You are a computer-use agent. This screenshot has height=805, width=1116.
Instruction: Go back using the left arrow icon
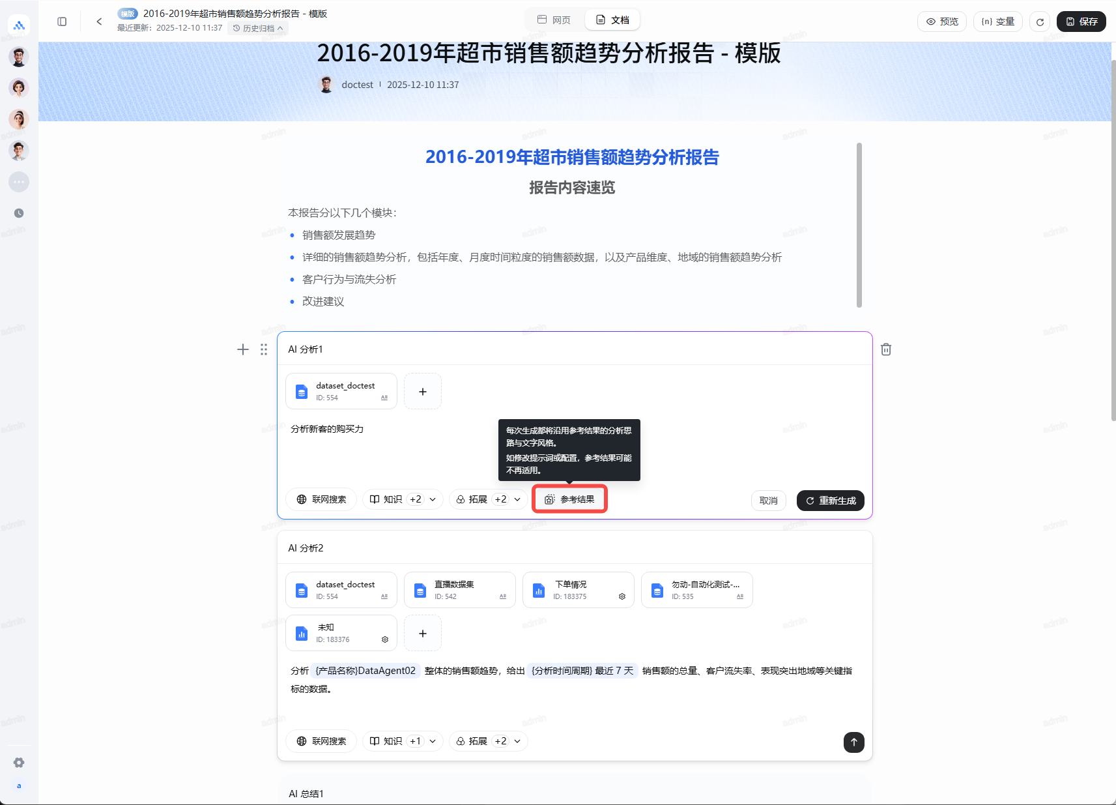pos(99,22)
